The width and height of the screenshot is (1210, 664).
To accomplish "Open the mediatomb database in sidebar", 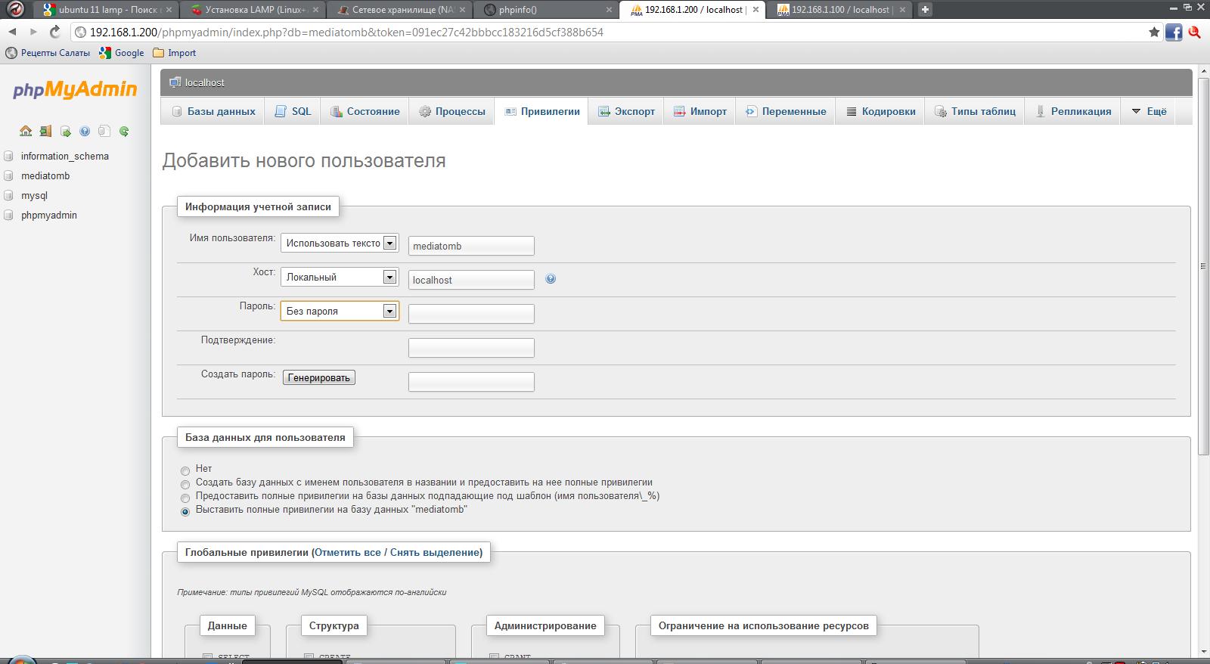I will pyautogui.click(x=45, y=175).
